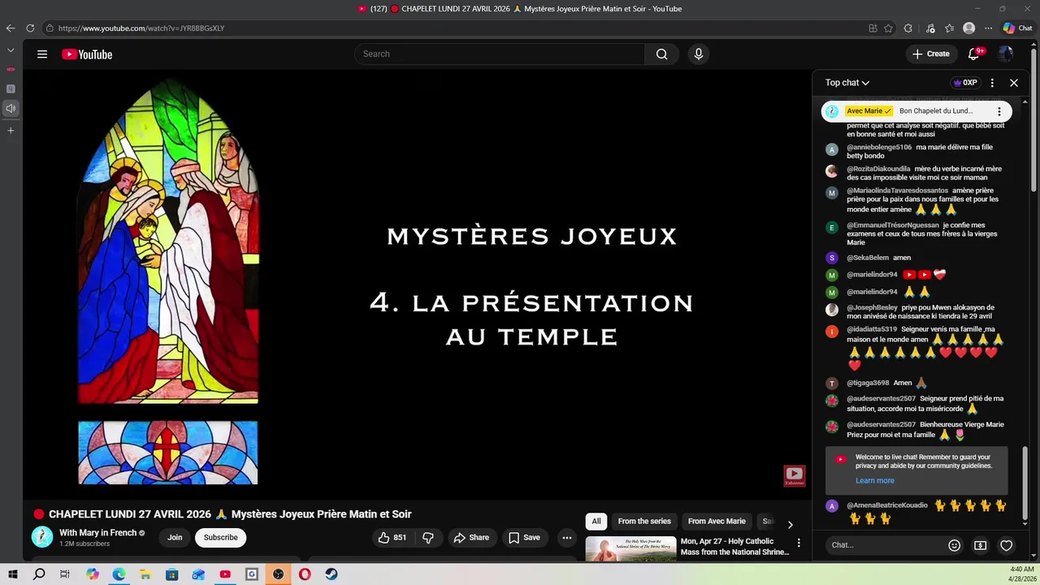Click the With Mary in French channel avatar
1040x585 pixels.
tap(42, 536)
